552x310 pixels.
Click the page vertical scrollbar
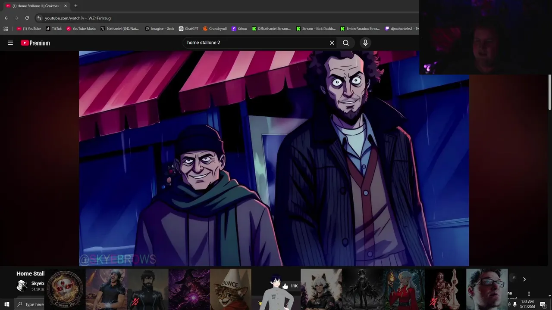[x=550, y=92]
